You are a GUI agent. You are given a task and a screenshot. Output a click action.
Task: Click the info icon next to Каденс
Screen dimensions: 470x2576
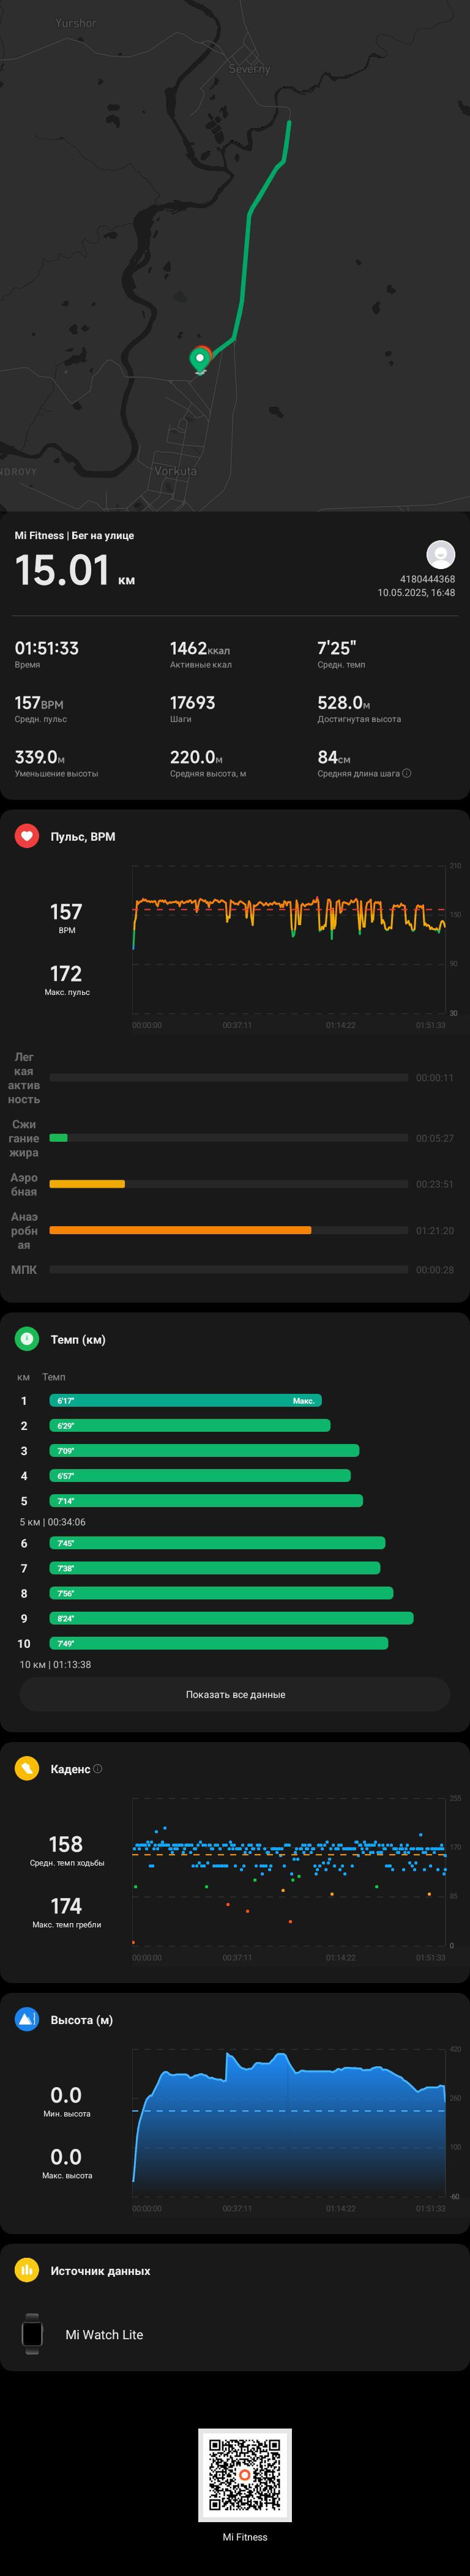coord(97,1769)
